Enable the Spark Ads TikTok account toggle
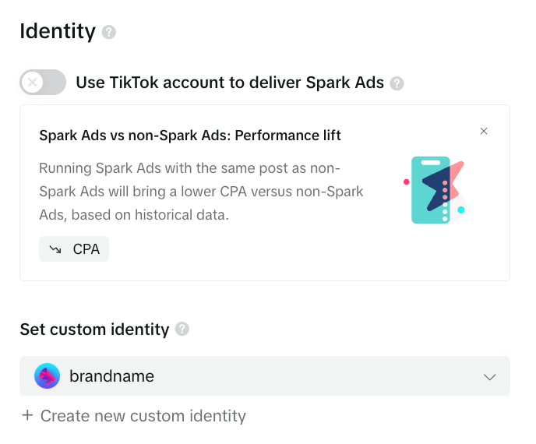Image resolution: width=536 pixels, height=444 pixels. [43, 83]
